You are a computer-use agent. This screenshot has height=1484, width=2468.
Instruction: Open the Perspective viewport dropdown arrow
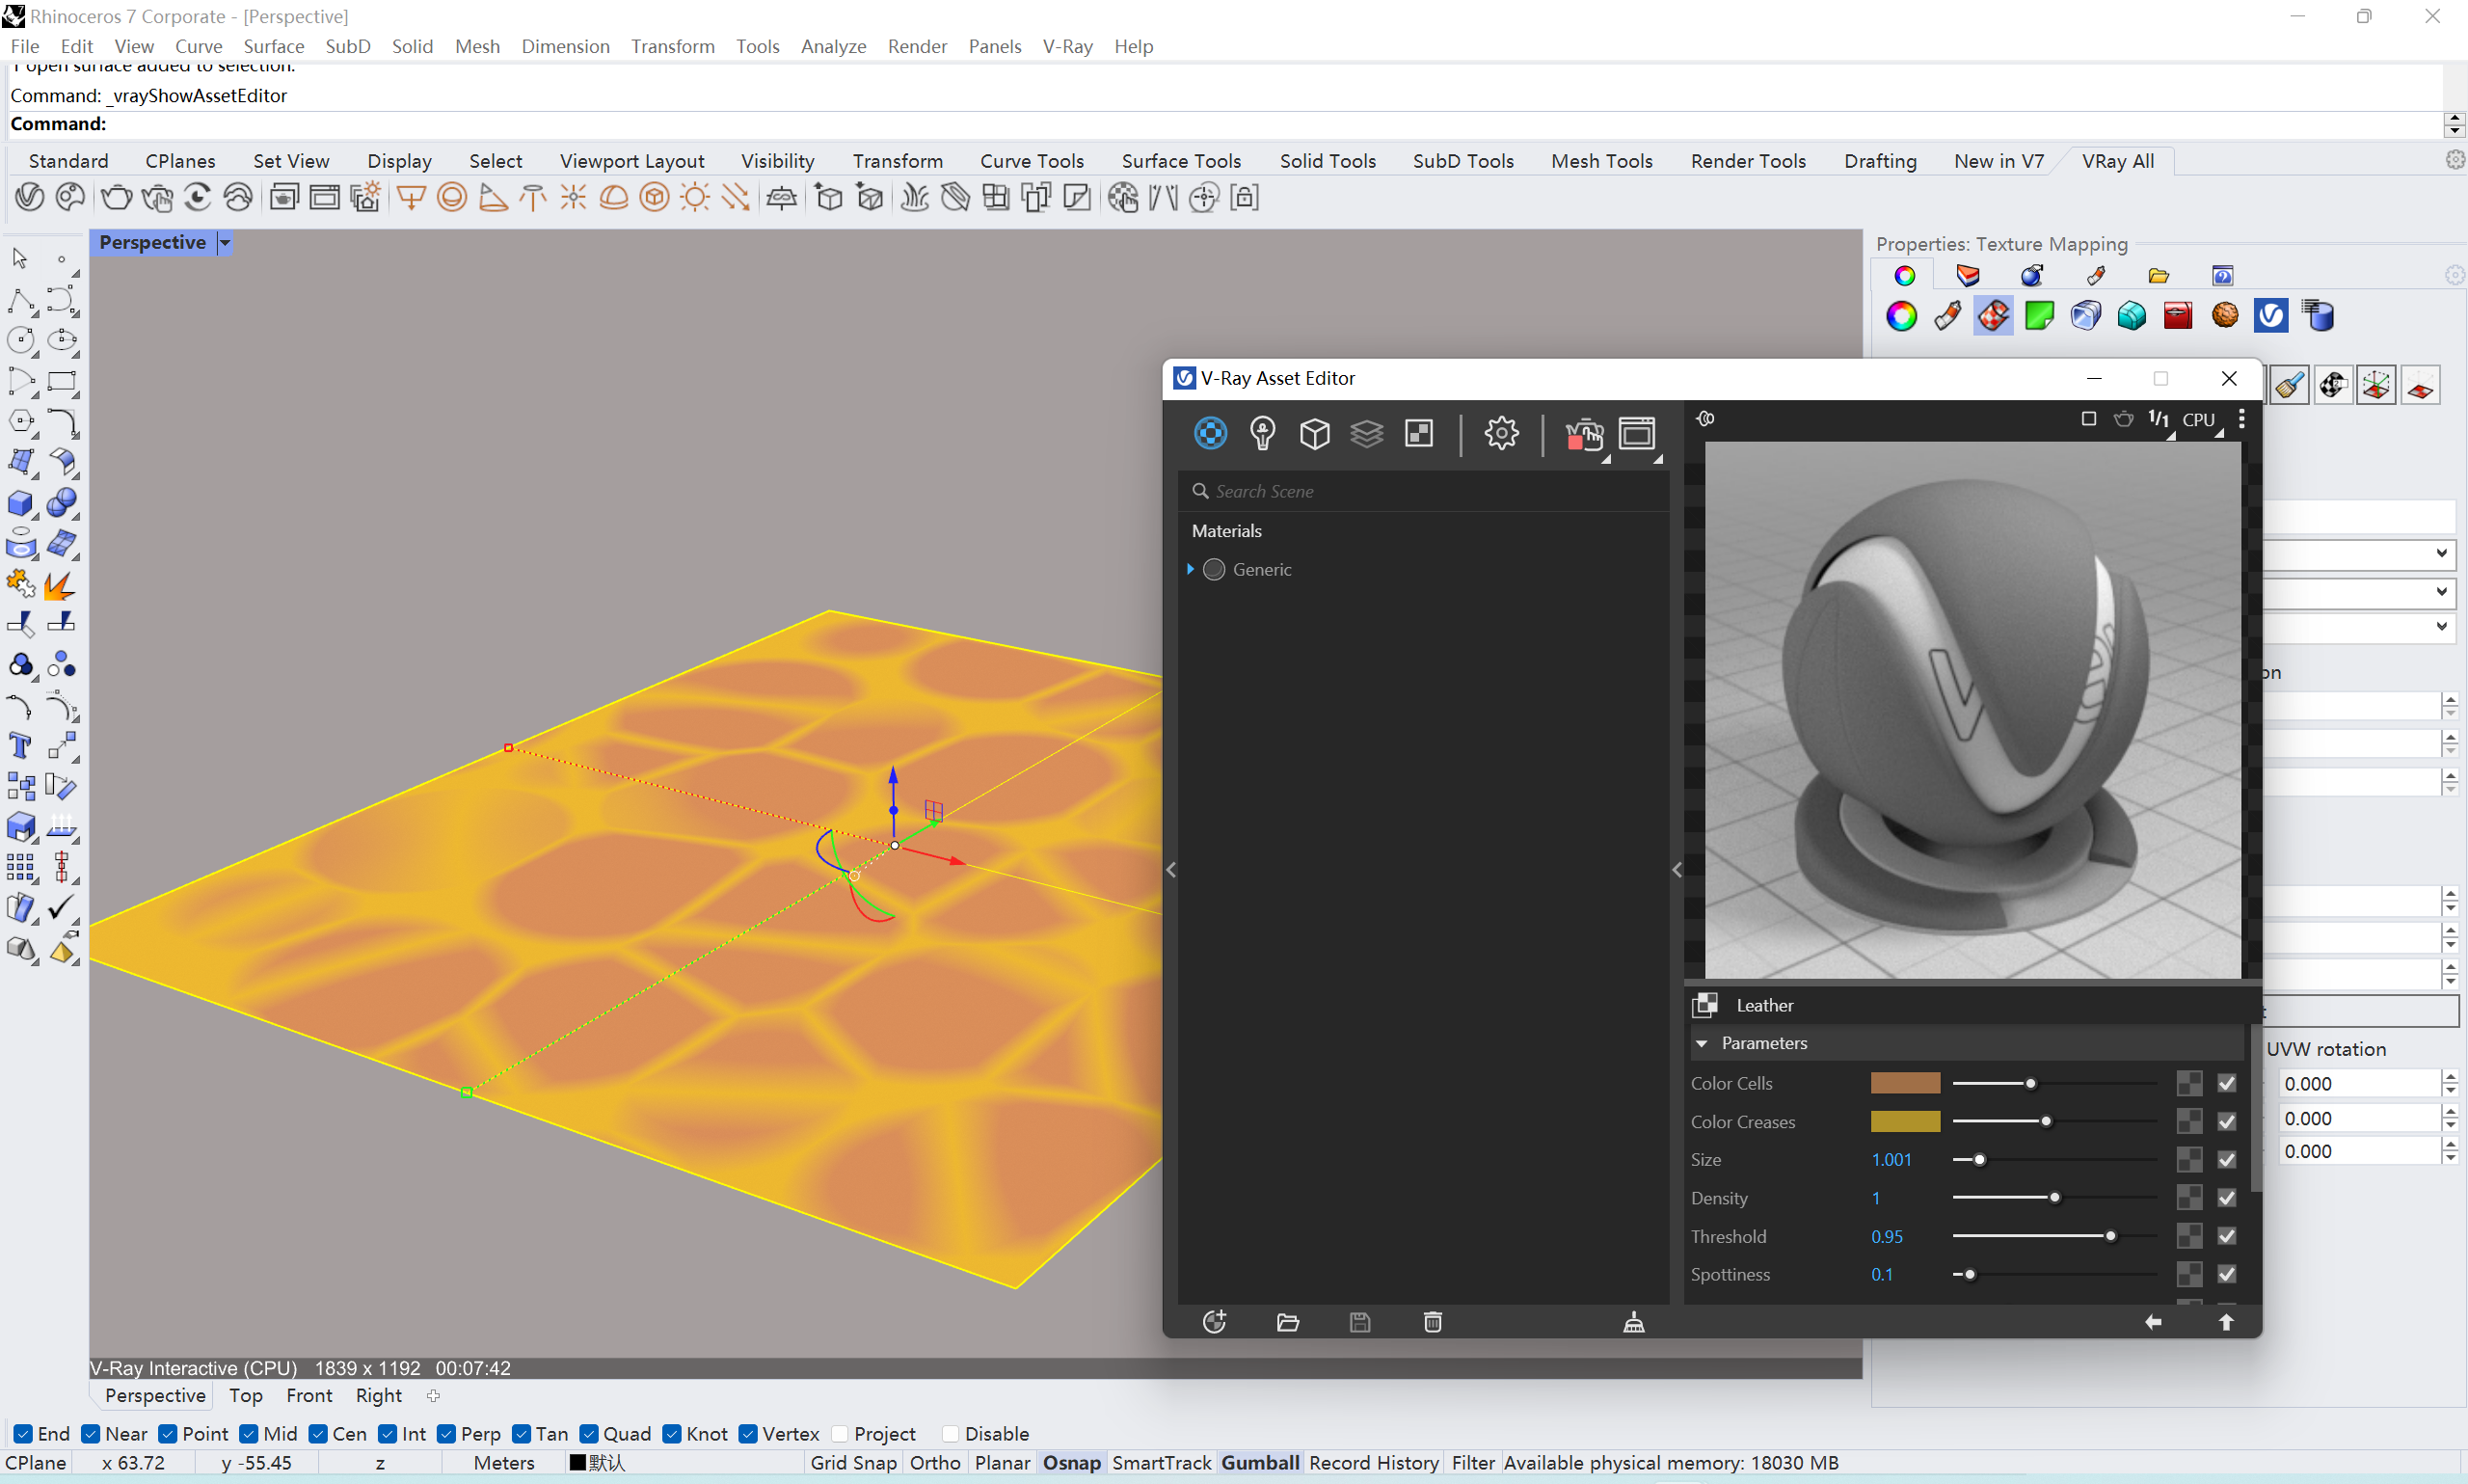(x=225, y=243)
